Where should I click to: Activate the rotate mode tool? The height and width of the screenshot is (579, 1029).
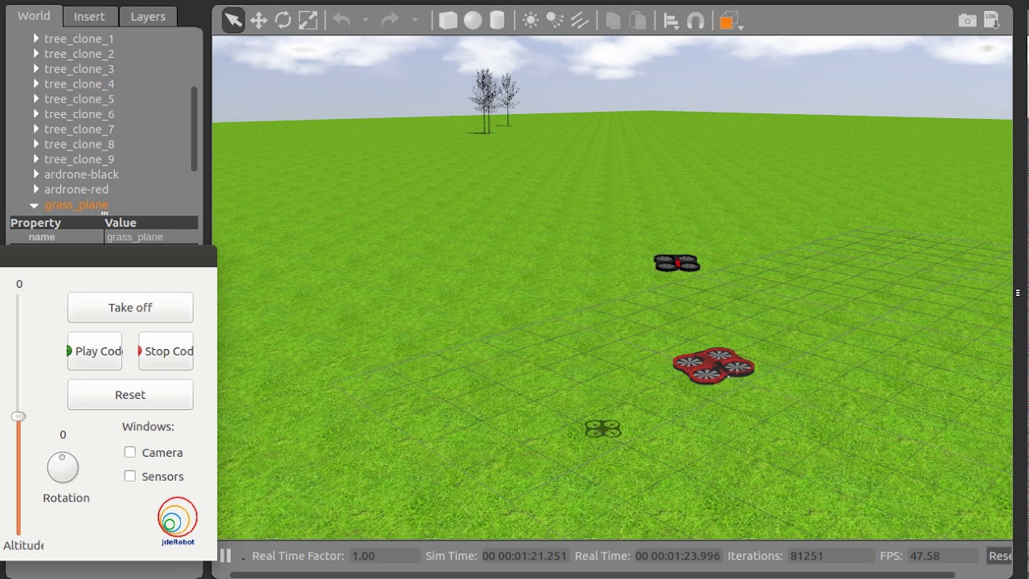tap(283, 21)
